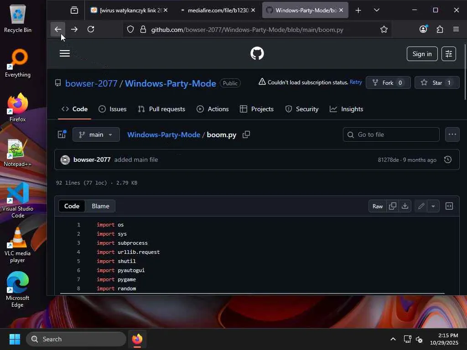
Task: Open the tracking protection shield icon
Action: tap(130, 30)
